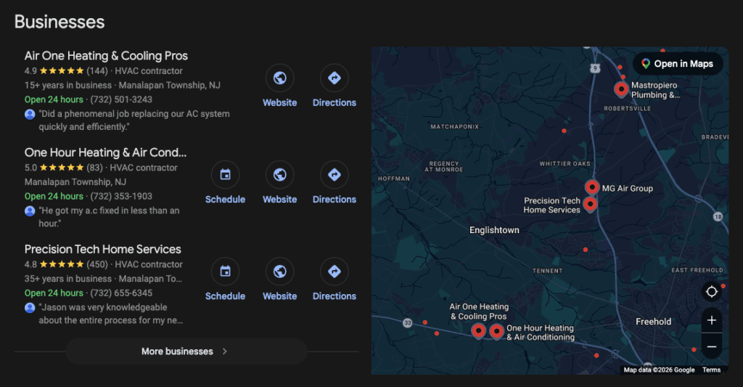
Task: Click phone number (732) 353-1903
Action: 121,196
